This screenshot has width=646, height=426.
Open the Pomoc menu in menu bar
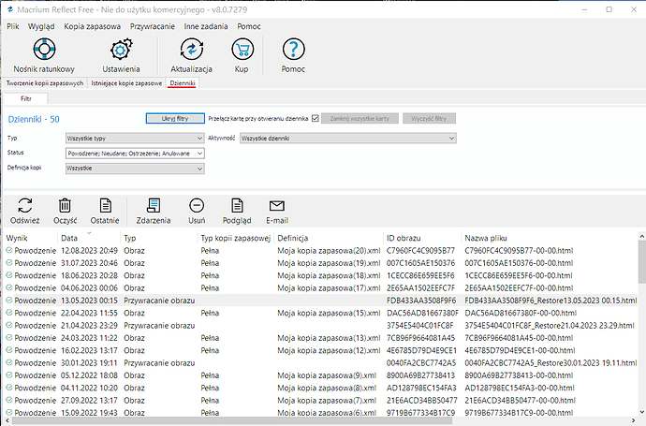point(249,26)
